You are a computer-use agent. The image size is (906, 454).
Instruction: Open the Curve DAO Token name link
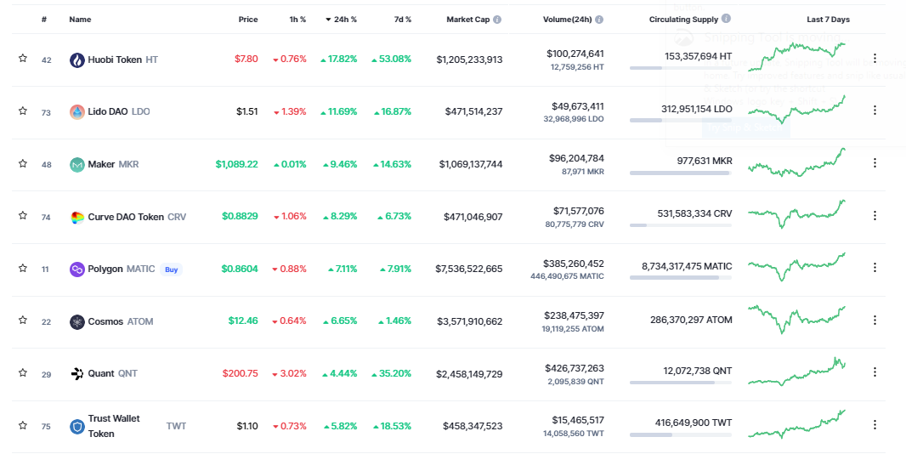[x=125, y=217]
